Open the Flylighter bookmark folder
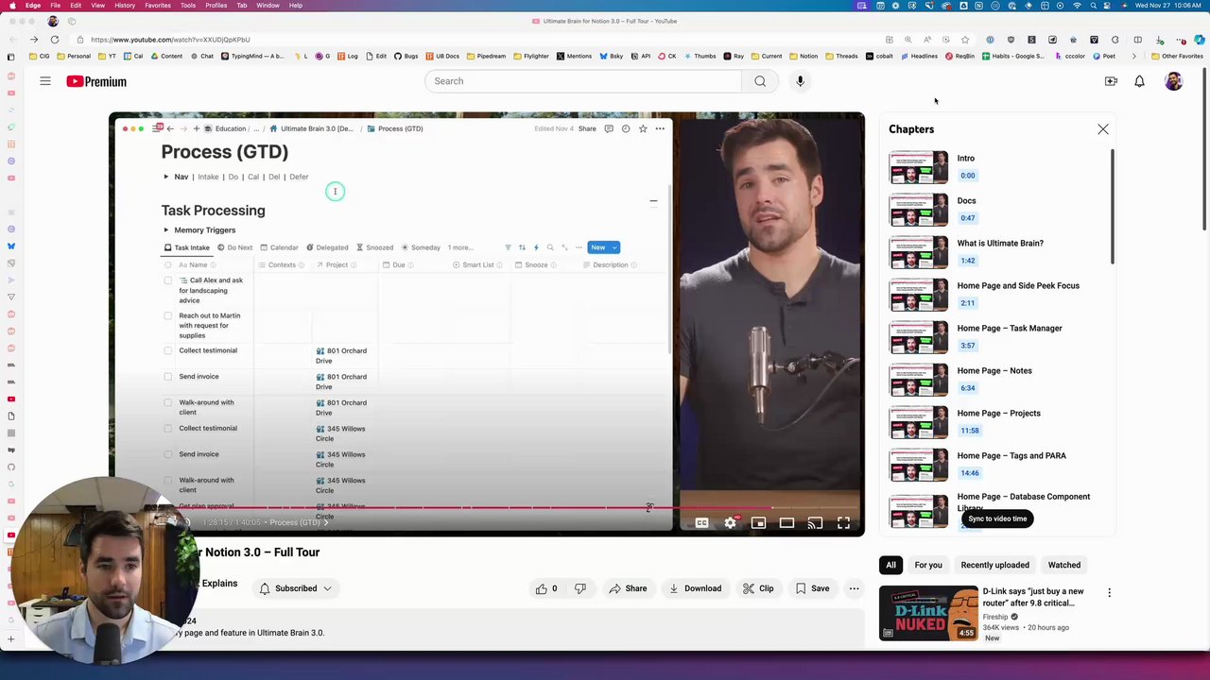The height and width of the screenshot is (680, 1210). (530, 56)
